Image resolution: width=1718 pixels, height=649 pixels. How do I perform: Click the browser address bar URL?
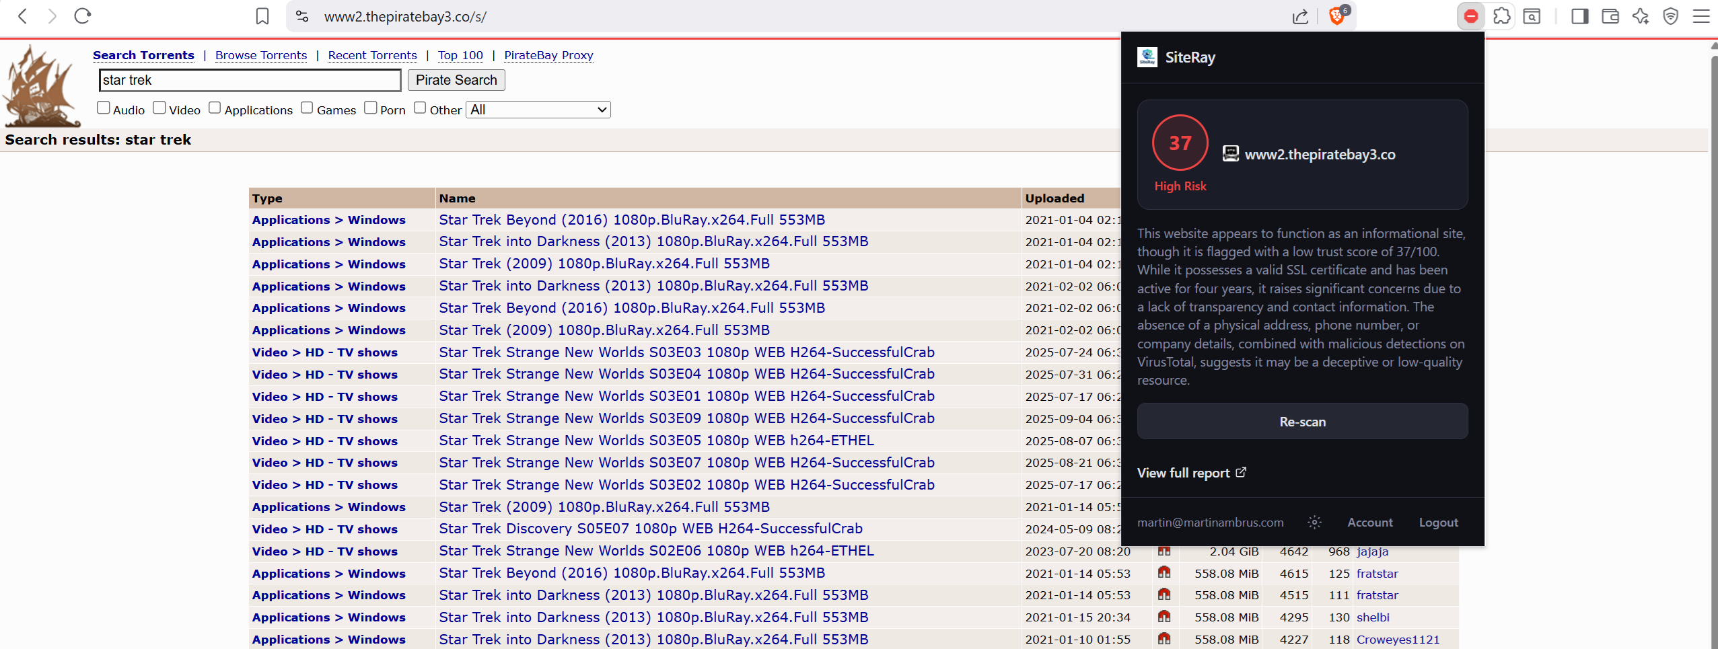click(x=405, y=17)
